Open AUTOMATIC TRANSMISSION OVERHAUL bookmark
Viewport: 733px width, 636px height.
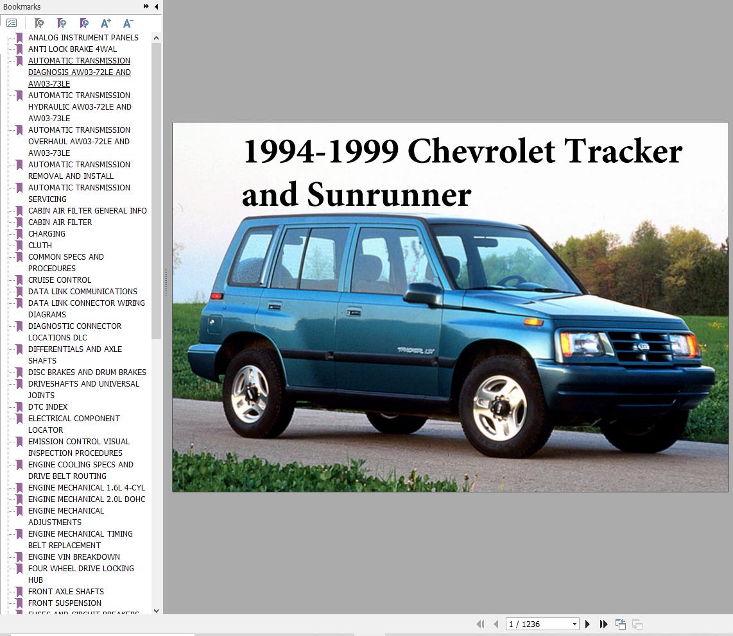click(79, 141)
